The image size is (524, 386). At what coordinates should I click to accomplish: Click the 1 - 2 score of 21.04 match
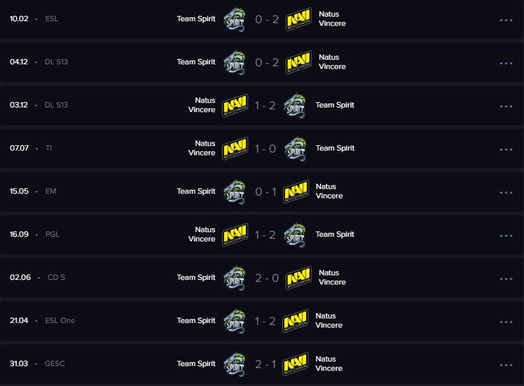coord(265,321)
